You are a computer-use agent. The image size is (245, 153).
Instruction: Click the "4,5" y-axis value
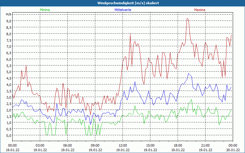(x=9, y=78)
